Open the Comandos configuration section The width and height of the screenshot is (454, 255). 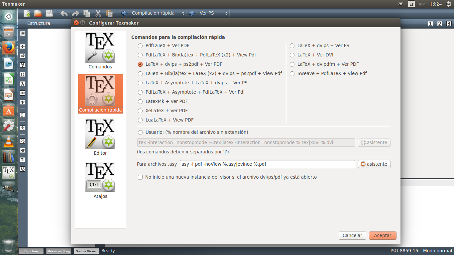point(100,51)
